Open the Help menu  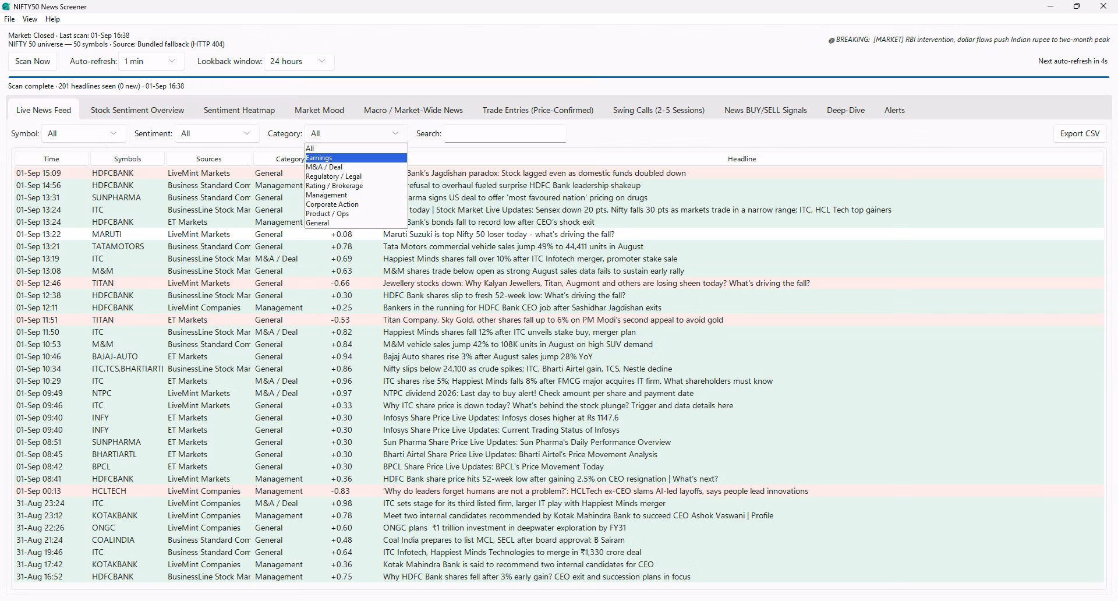(x=52, y=19)
